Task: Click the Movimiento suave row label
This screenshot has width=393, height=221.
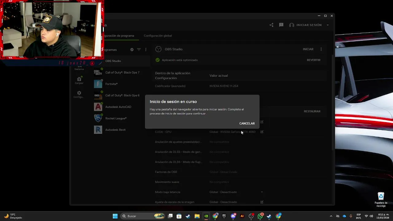Action: coord(167,182)
